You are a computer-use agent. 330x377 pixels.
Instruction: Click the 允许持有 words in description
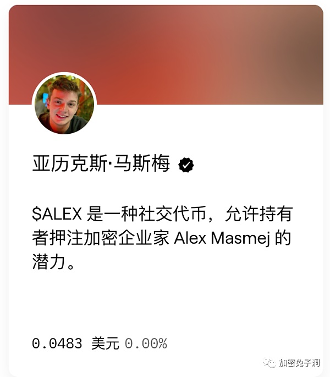point(259,214)
